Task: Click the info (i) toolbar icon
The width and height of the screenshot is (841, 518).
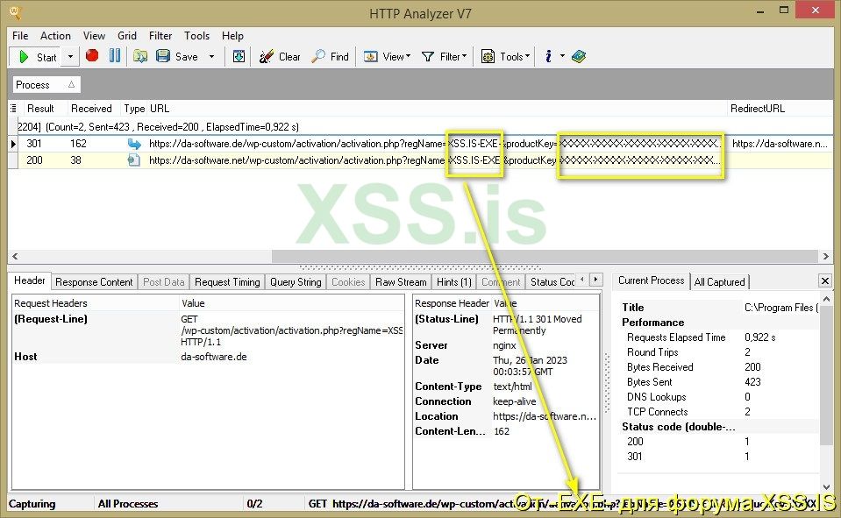Action: (x=549, y=56)
